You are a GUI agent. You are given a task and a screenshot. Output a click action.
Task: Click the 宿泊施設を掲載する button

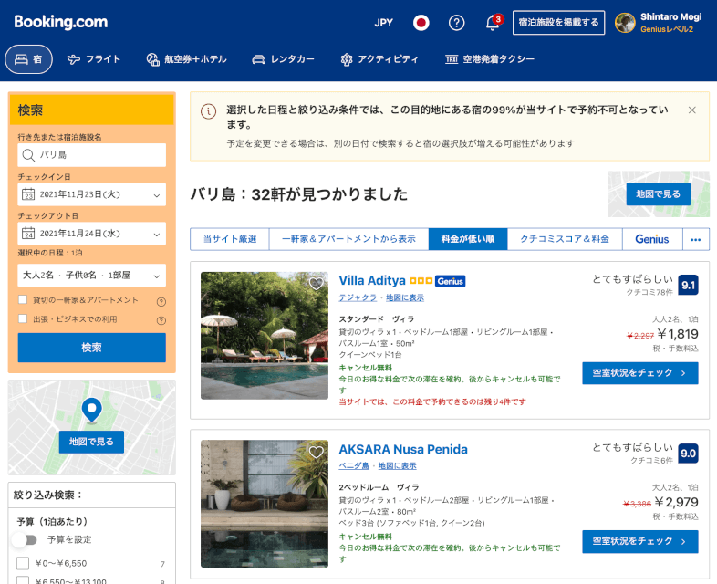tap(559, 23)
